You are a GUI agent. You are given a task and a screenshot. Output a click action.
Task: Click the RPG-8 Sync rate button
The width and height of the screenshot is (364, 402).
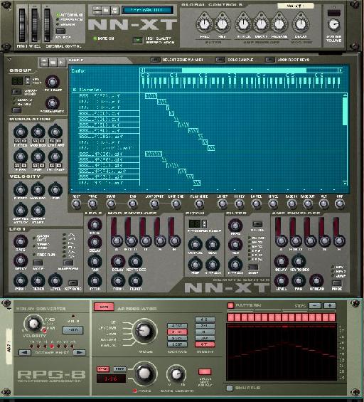(x=103, y=369)
